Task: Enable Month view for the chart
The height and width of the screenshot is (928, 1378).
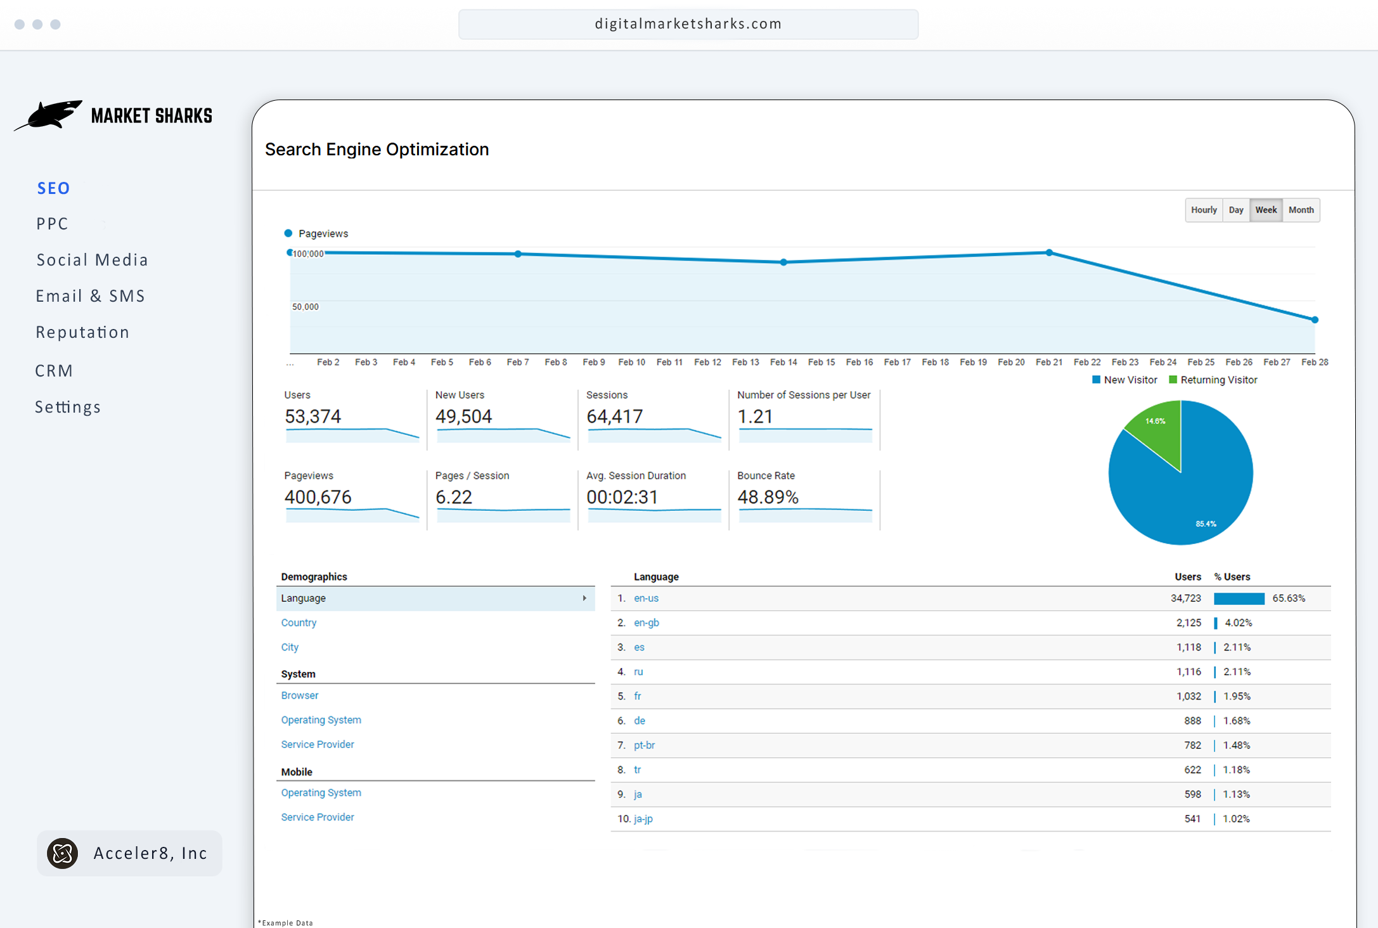Action: [1301, 210]
